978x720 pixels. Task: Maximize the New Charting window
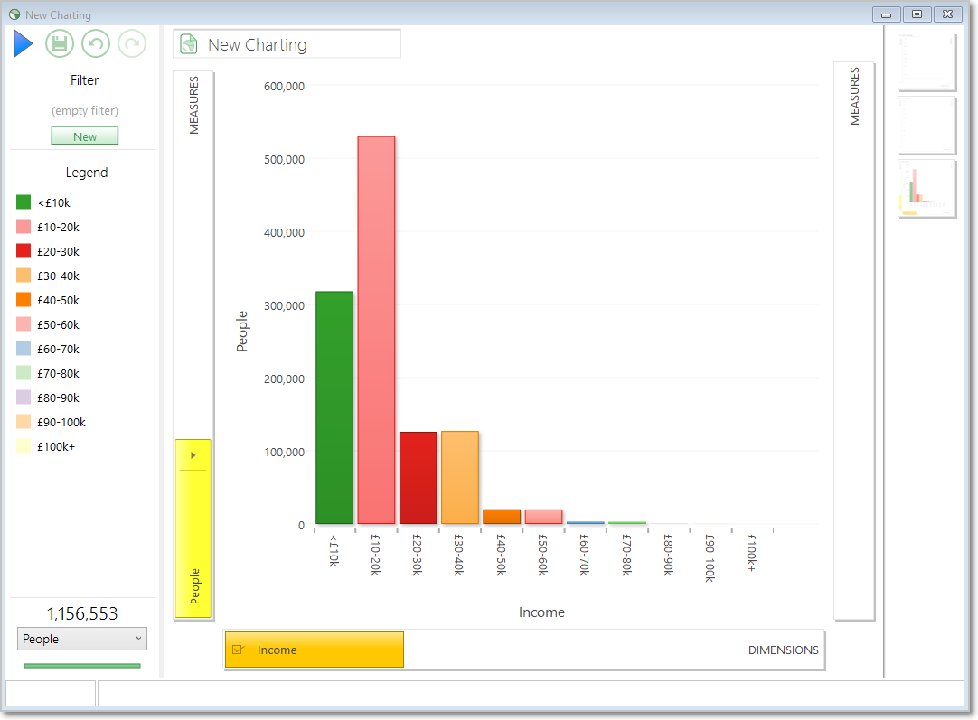pyautogui.click(x=917, y=14)
